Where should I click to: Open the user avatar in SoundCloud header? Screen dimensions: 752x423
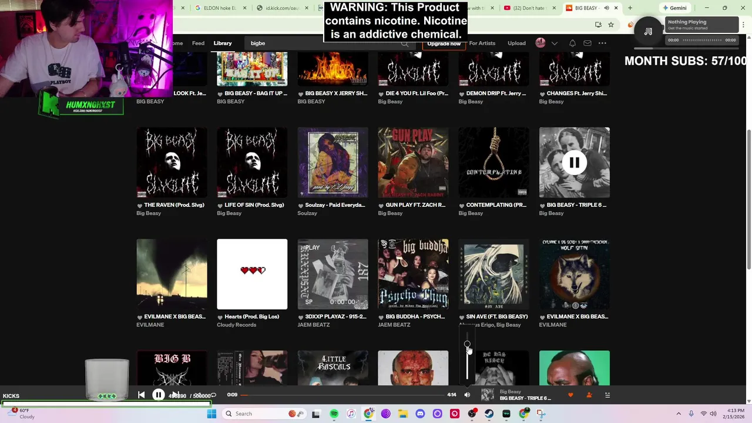(x=540, y=43)
